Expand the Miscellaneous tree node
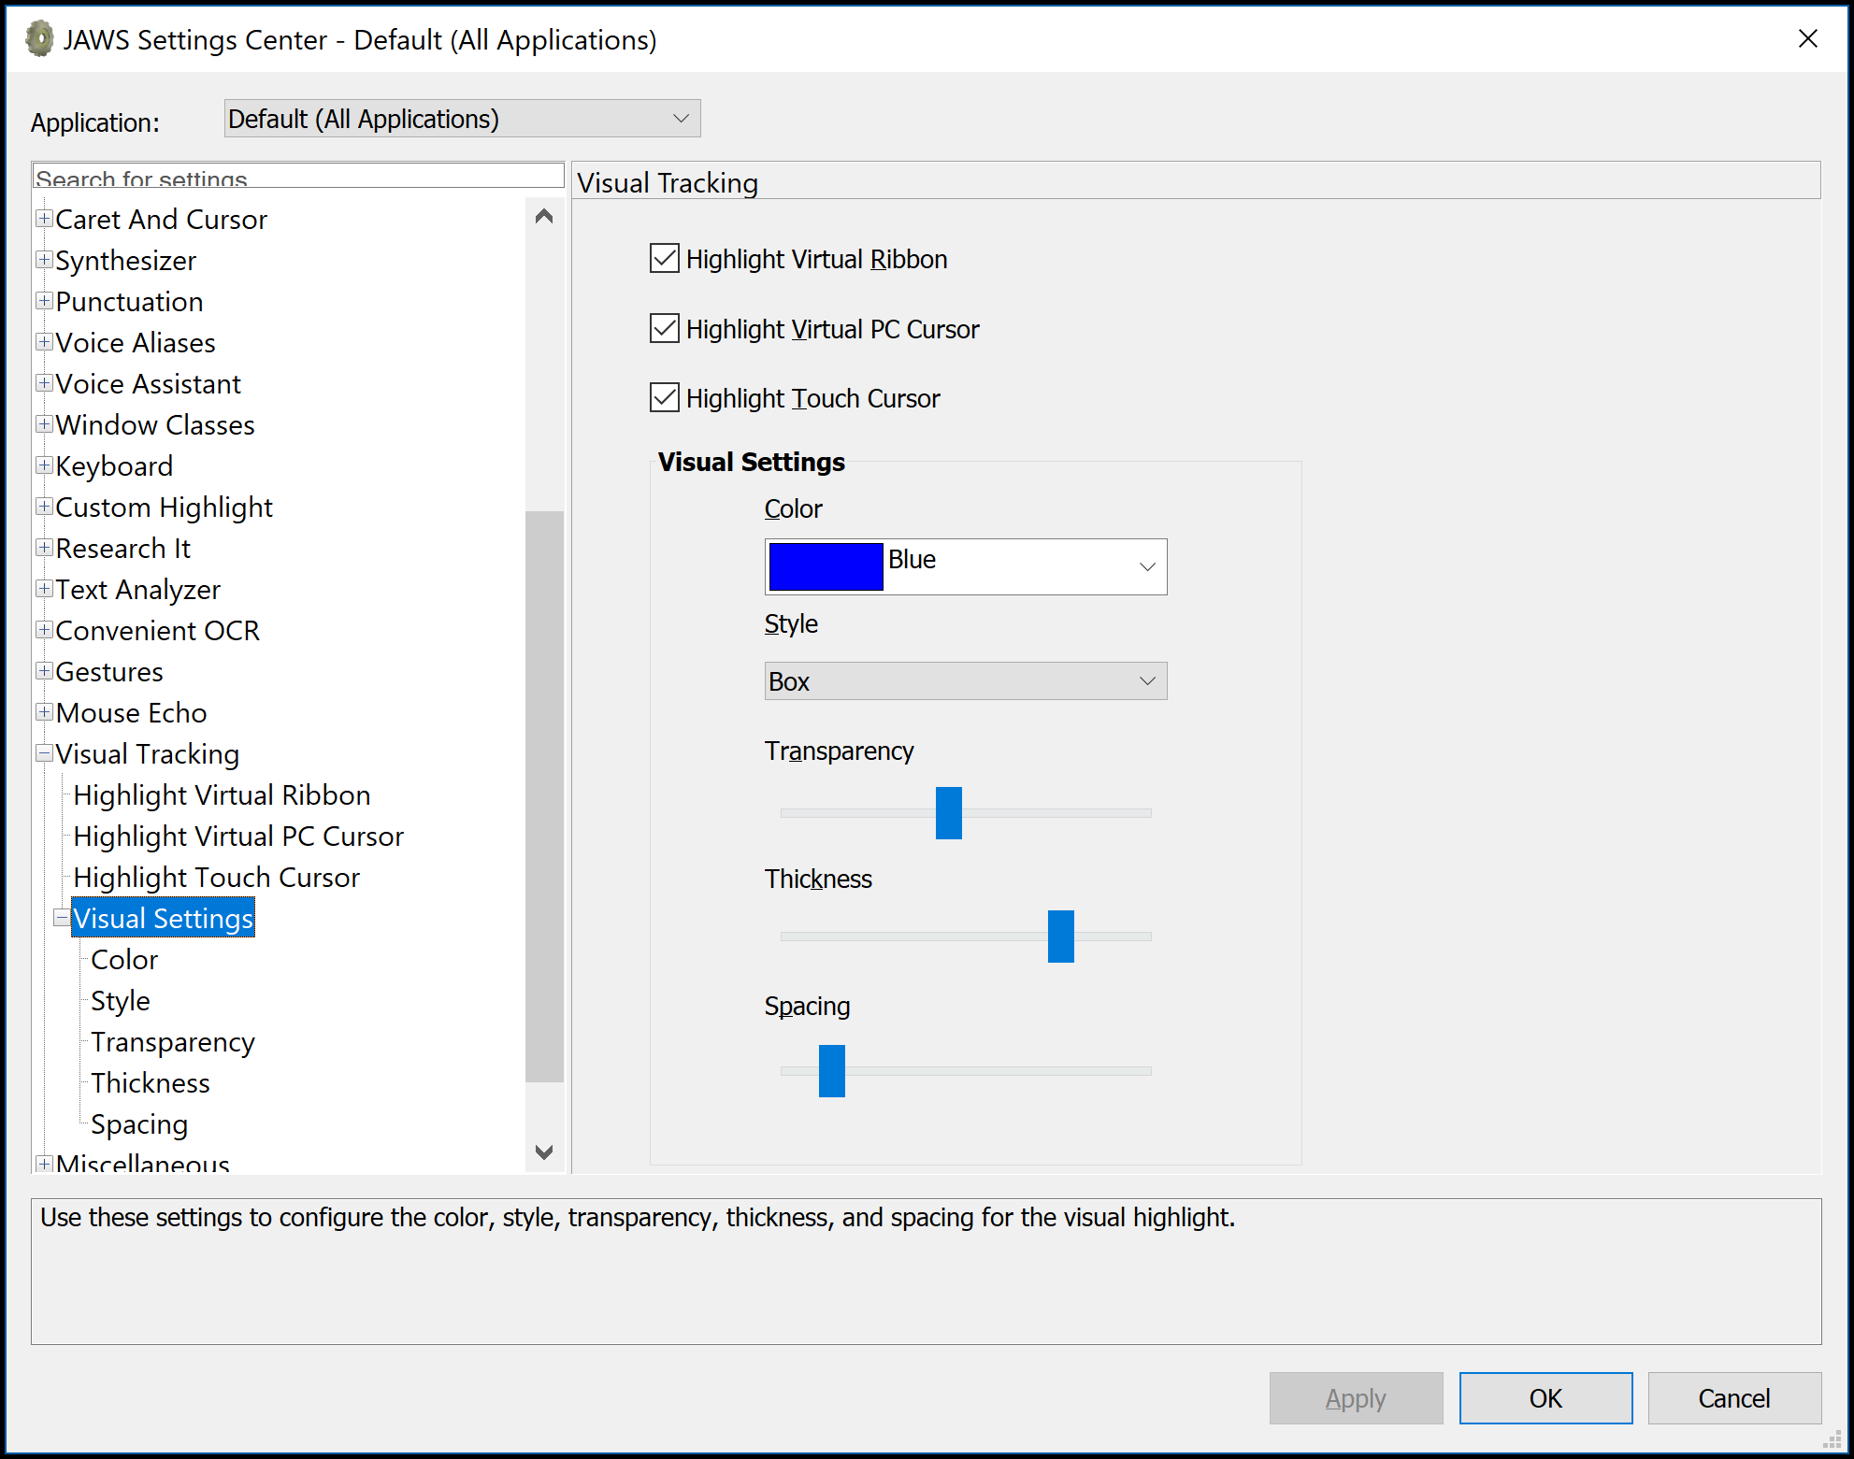This screenshot has width=1854, height=1459. point(44,1164)
